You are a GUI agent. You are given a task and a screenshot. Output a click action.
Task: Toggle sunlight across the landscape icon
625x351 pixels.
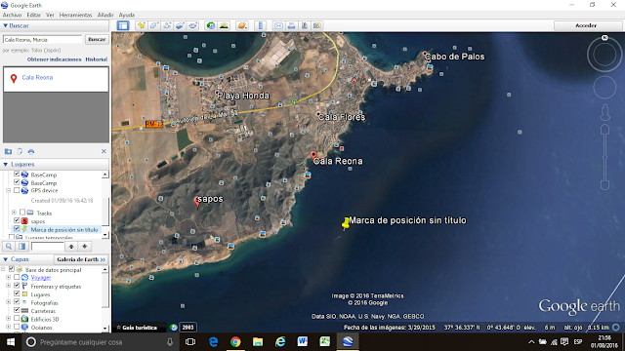coord(224,25)
